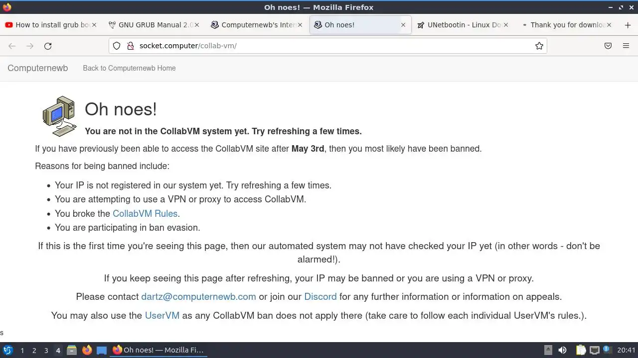Show desktop via taskbar icon
Image resolution: width=638 pixels, height=358 pixels.
click(102, 350)
